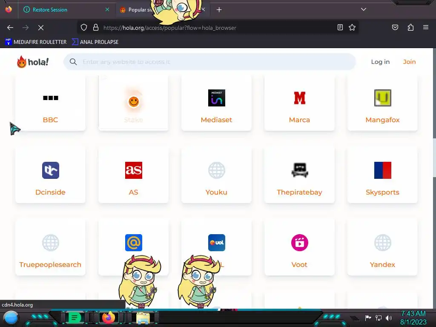Click the Thepiratebay text link
The height and width of the screenshot is (327, 436).
click(x=299, y=192)
